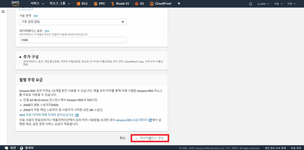
Task: Open the yj.shin account menu
Action: [x=263, y=4]
